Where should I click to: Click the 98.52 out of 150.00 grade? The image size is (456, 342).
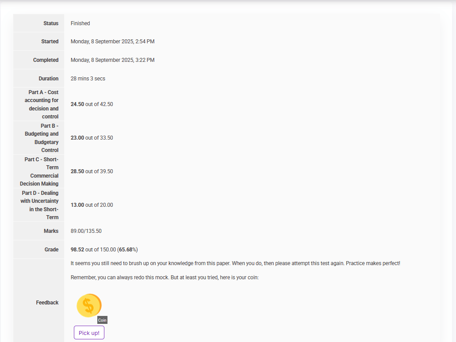104,250
